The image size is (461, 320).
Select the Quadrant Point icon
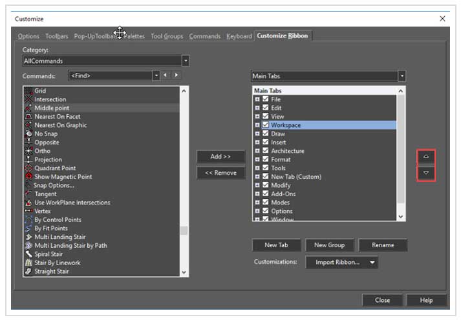28,168
